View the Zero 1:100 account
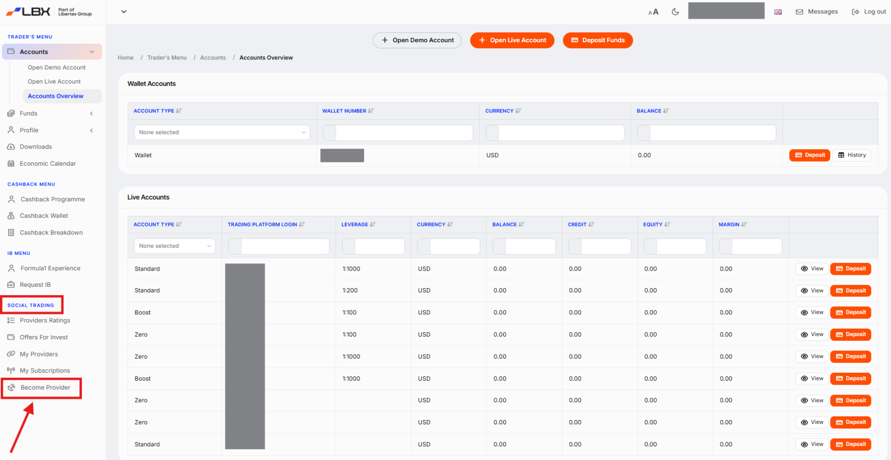Viewport: 891px width, 460px height. (812, 335)
